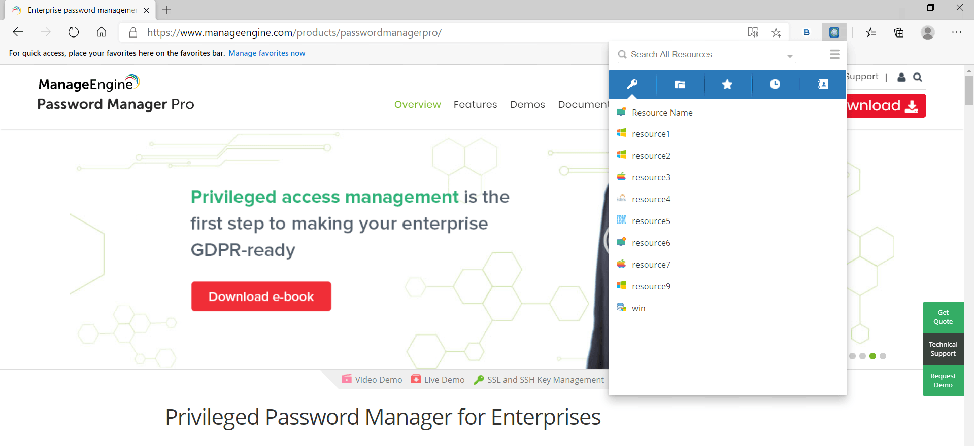This screenshot has width=974, height=446.
Task: Click the B extension icon in toolbar
Action: tap(807, 32)
